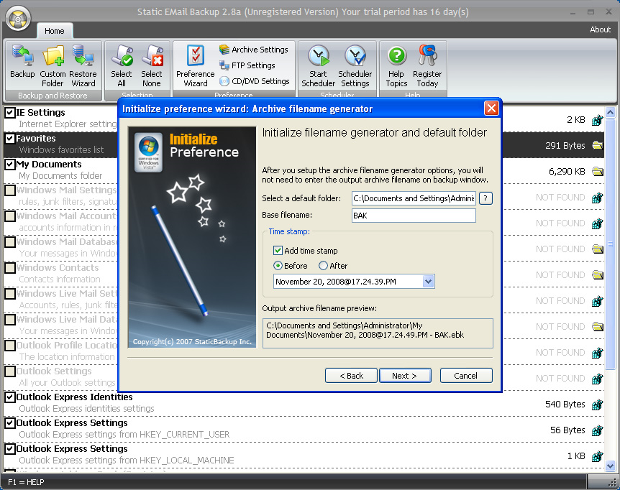
Task: Toggle Outlook Express Settings HKEY_LOCAL_MACHINE checkbox
Action: (x=10, y=449)
